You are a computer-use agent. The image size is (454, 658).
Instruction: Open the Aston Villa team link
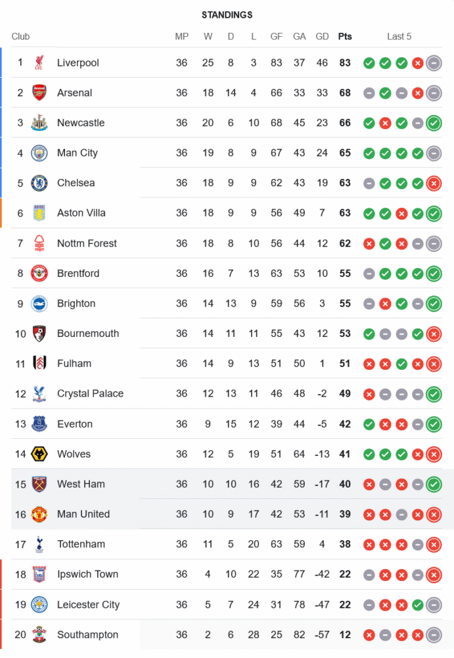click(81, 213)
